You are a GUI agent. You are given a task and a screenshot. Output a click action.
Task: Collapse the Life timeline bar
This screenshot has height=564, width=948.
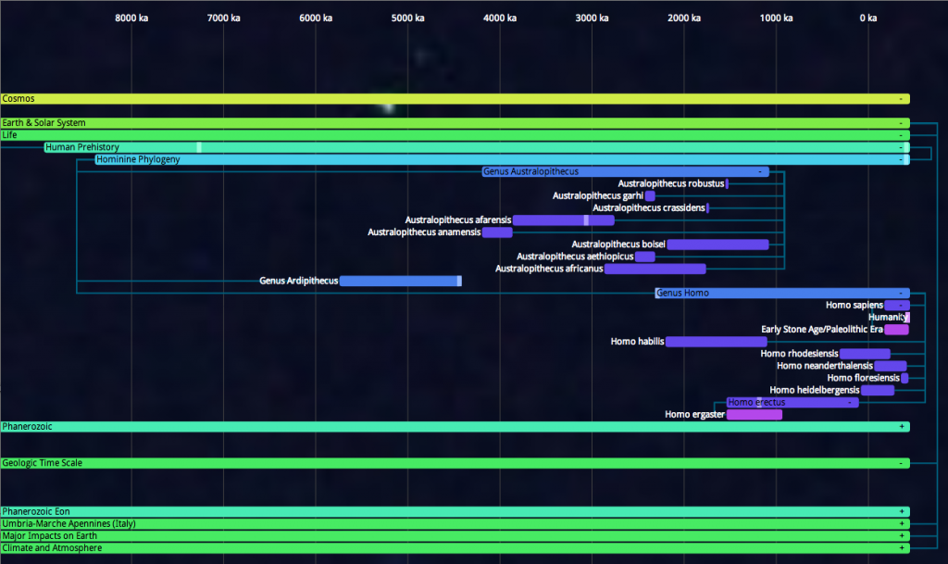901,135
